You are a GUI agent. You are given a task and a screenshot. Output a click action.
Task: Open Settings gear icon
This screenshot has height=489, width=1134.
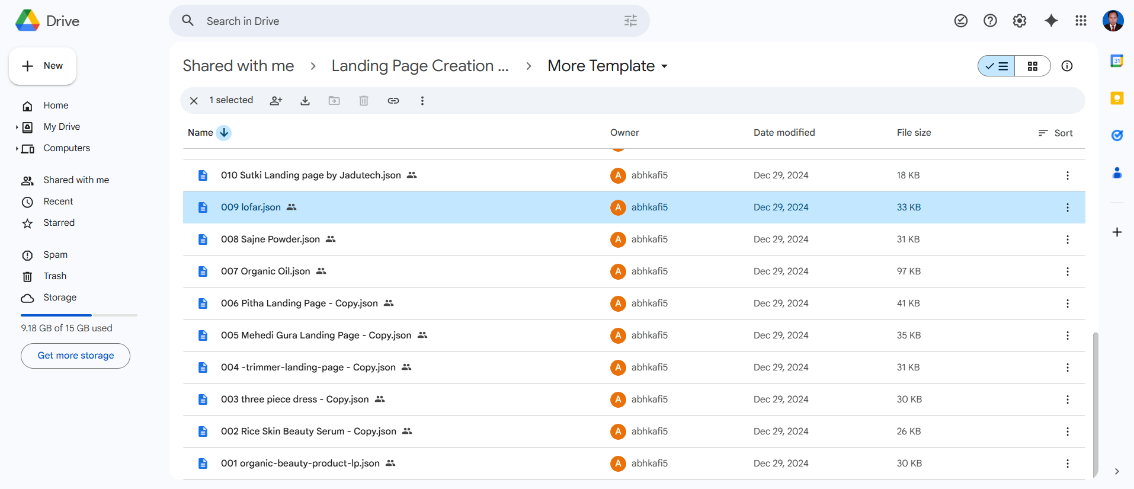[1020, 21]
